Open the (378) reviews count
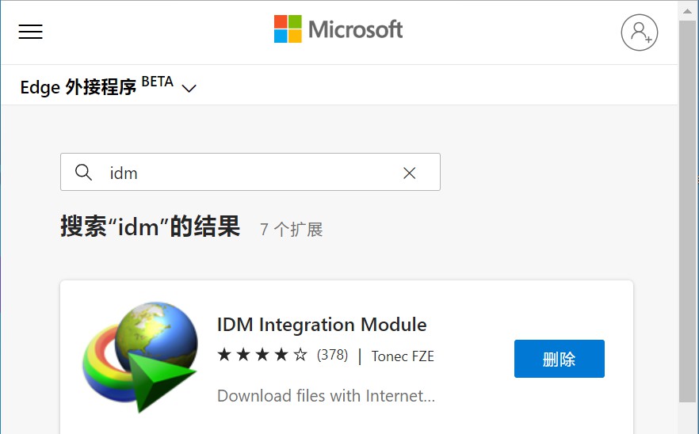The width and height of the screenshot is (699, 434). 332,355
